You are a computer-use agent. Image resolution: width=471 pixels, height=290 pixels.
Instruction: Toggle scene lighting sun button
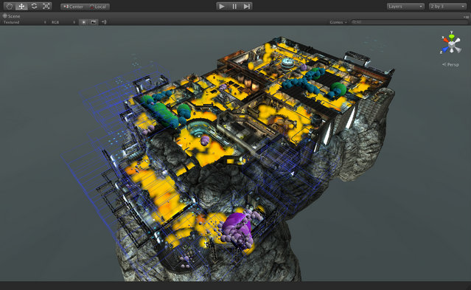coord(84,22)
